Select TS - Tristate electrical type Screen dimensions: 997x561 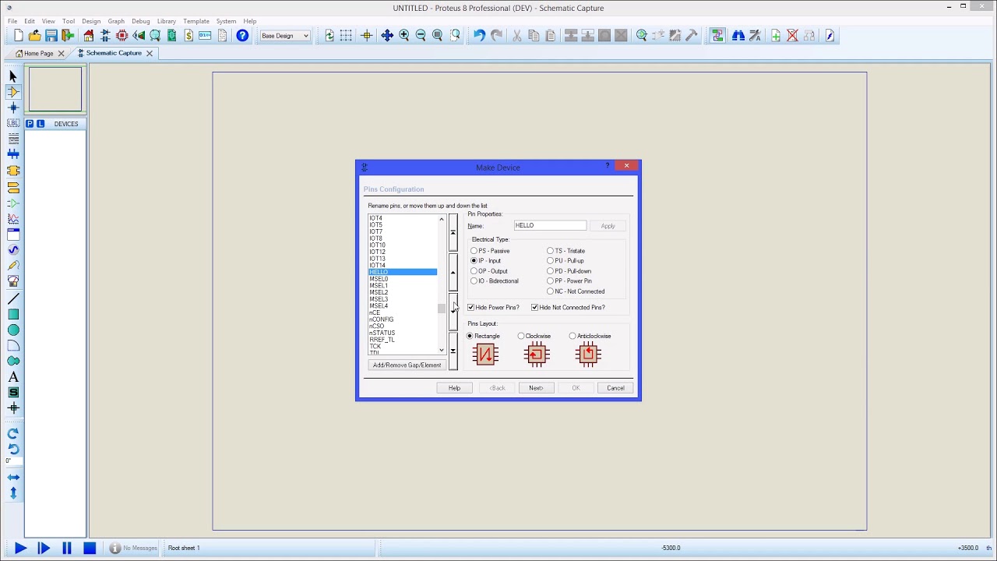[566, 251]
